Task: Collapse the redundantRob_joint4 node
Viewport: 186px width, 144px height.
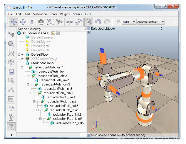Action: tap(31, 93)
